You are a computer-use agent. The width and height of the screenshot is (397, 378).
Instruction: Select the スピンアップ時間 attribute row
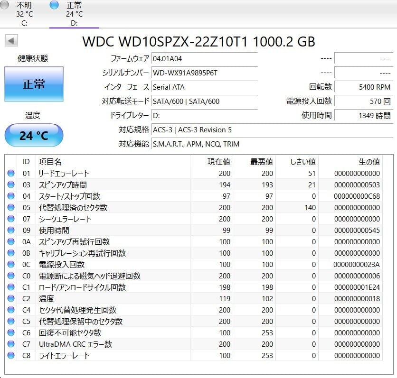point(63,185)
